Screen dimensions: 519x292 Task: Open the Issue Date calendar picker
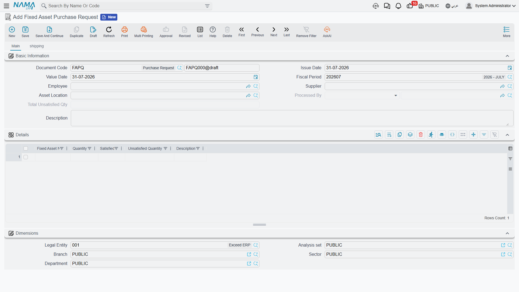coord(510,68)
